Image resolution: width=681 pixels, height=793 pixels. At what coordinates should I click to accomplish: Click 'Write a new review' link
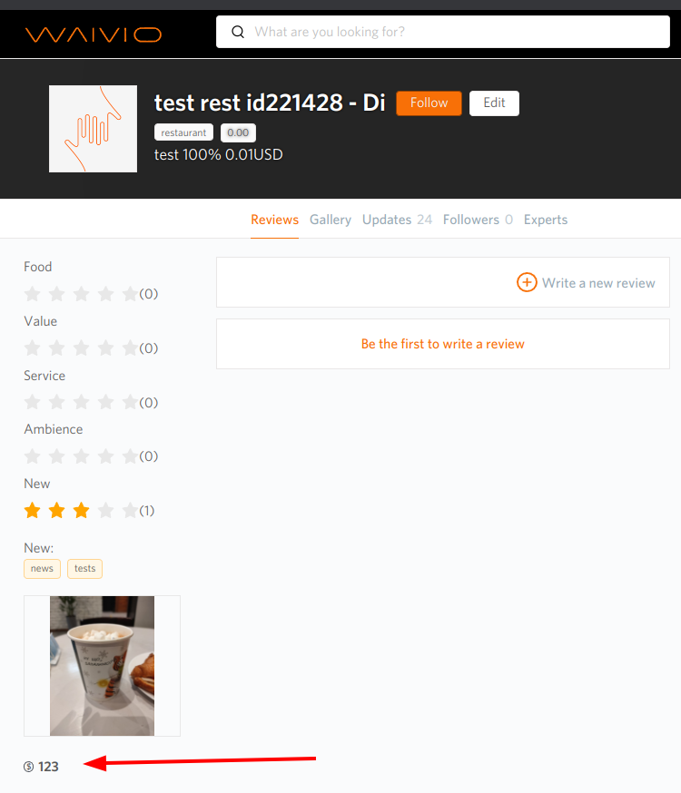click(598, 283)
